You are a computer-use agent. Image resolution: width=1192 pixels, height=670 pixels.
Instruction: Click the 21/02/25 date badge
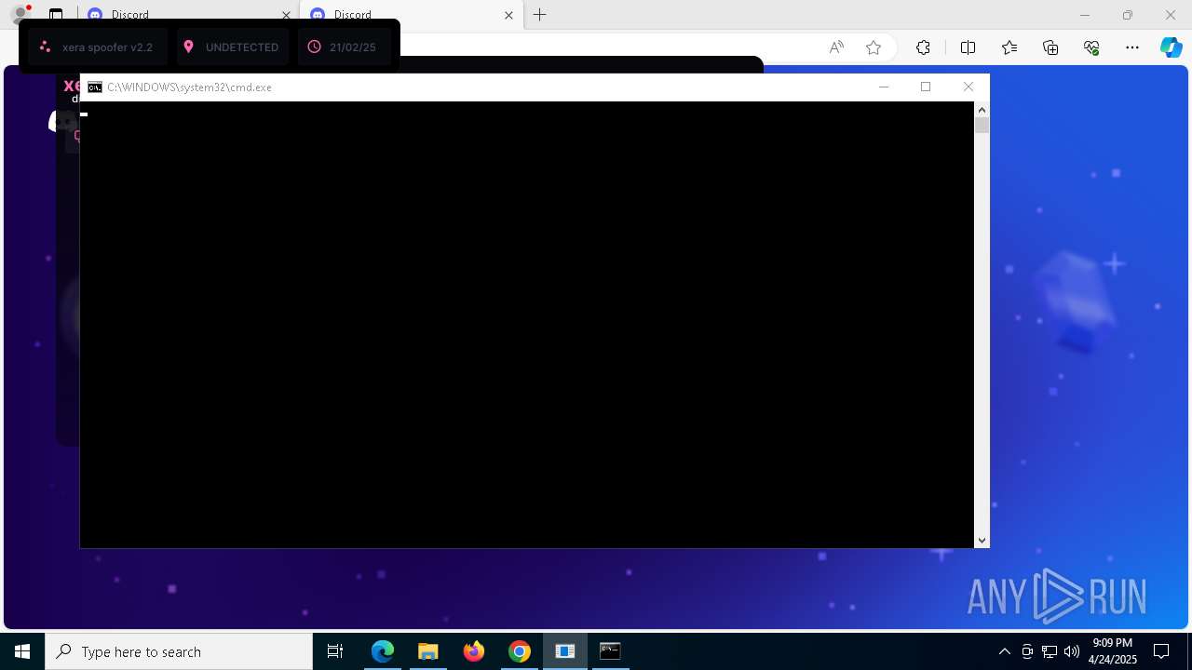(x=344, y=47)
